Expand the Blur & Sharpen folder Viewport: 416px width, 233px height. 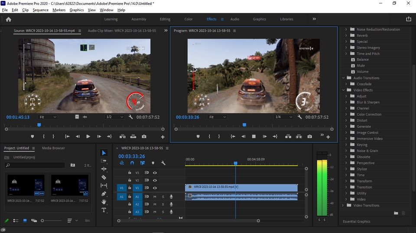point(346,102)
